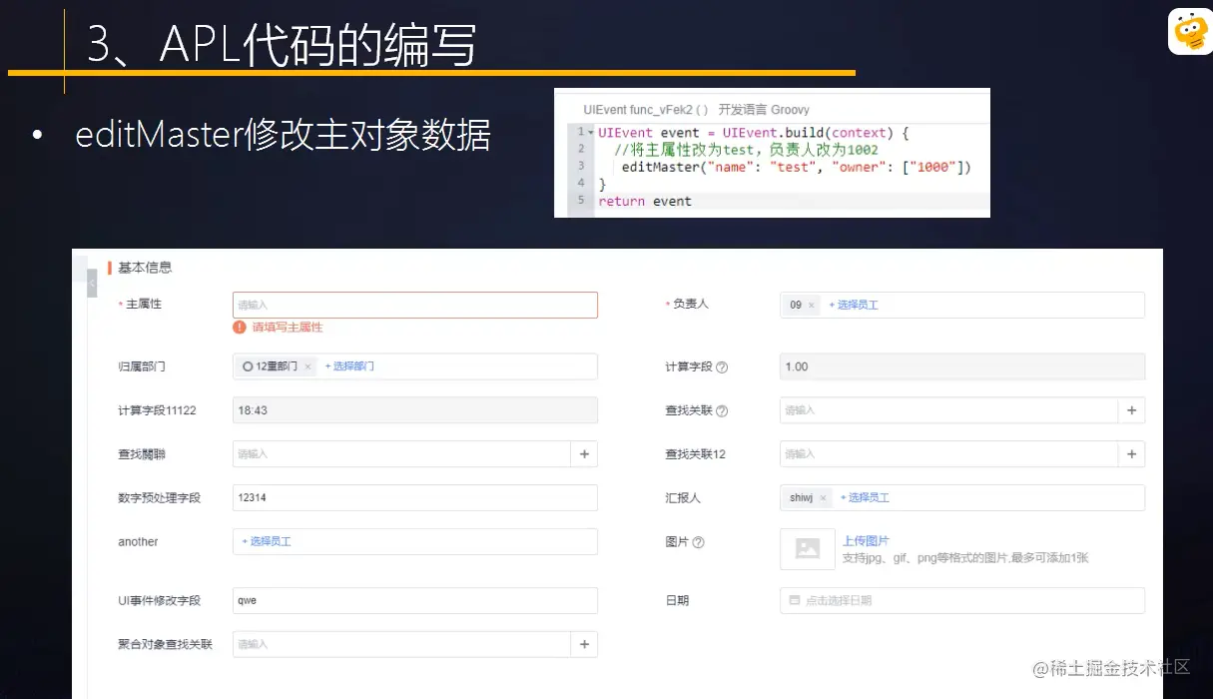Click plus button of 聚合对象查找关联 field
The width and height of the screenshot is (1213, 699).
tap(584, 644)
